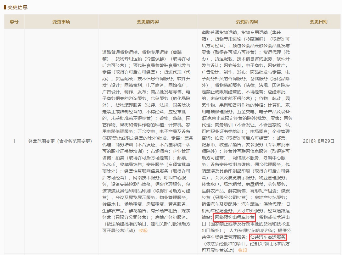Click the 变更日期 column header
The height and width of the screenshot is (255, 342).
(x=319, y=22)
